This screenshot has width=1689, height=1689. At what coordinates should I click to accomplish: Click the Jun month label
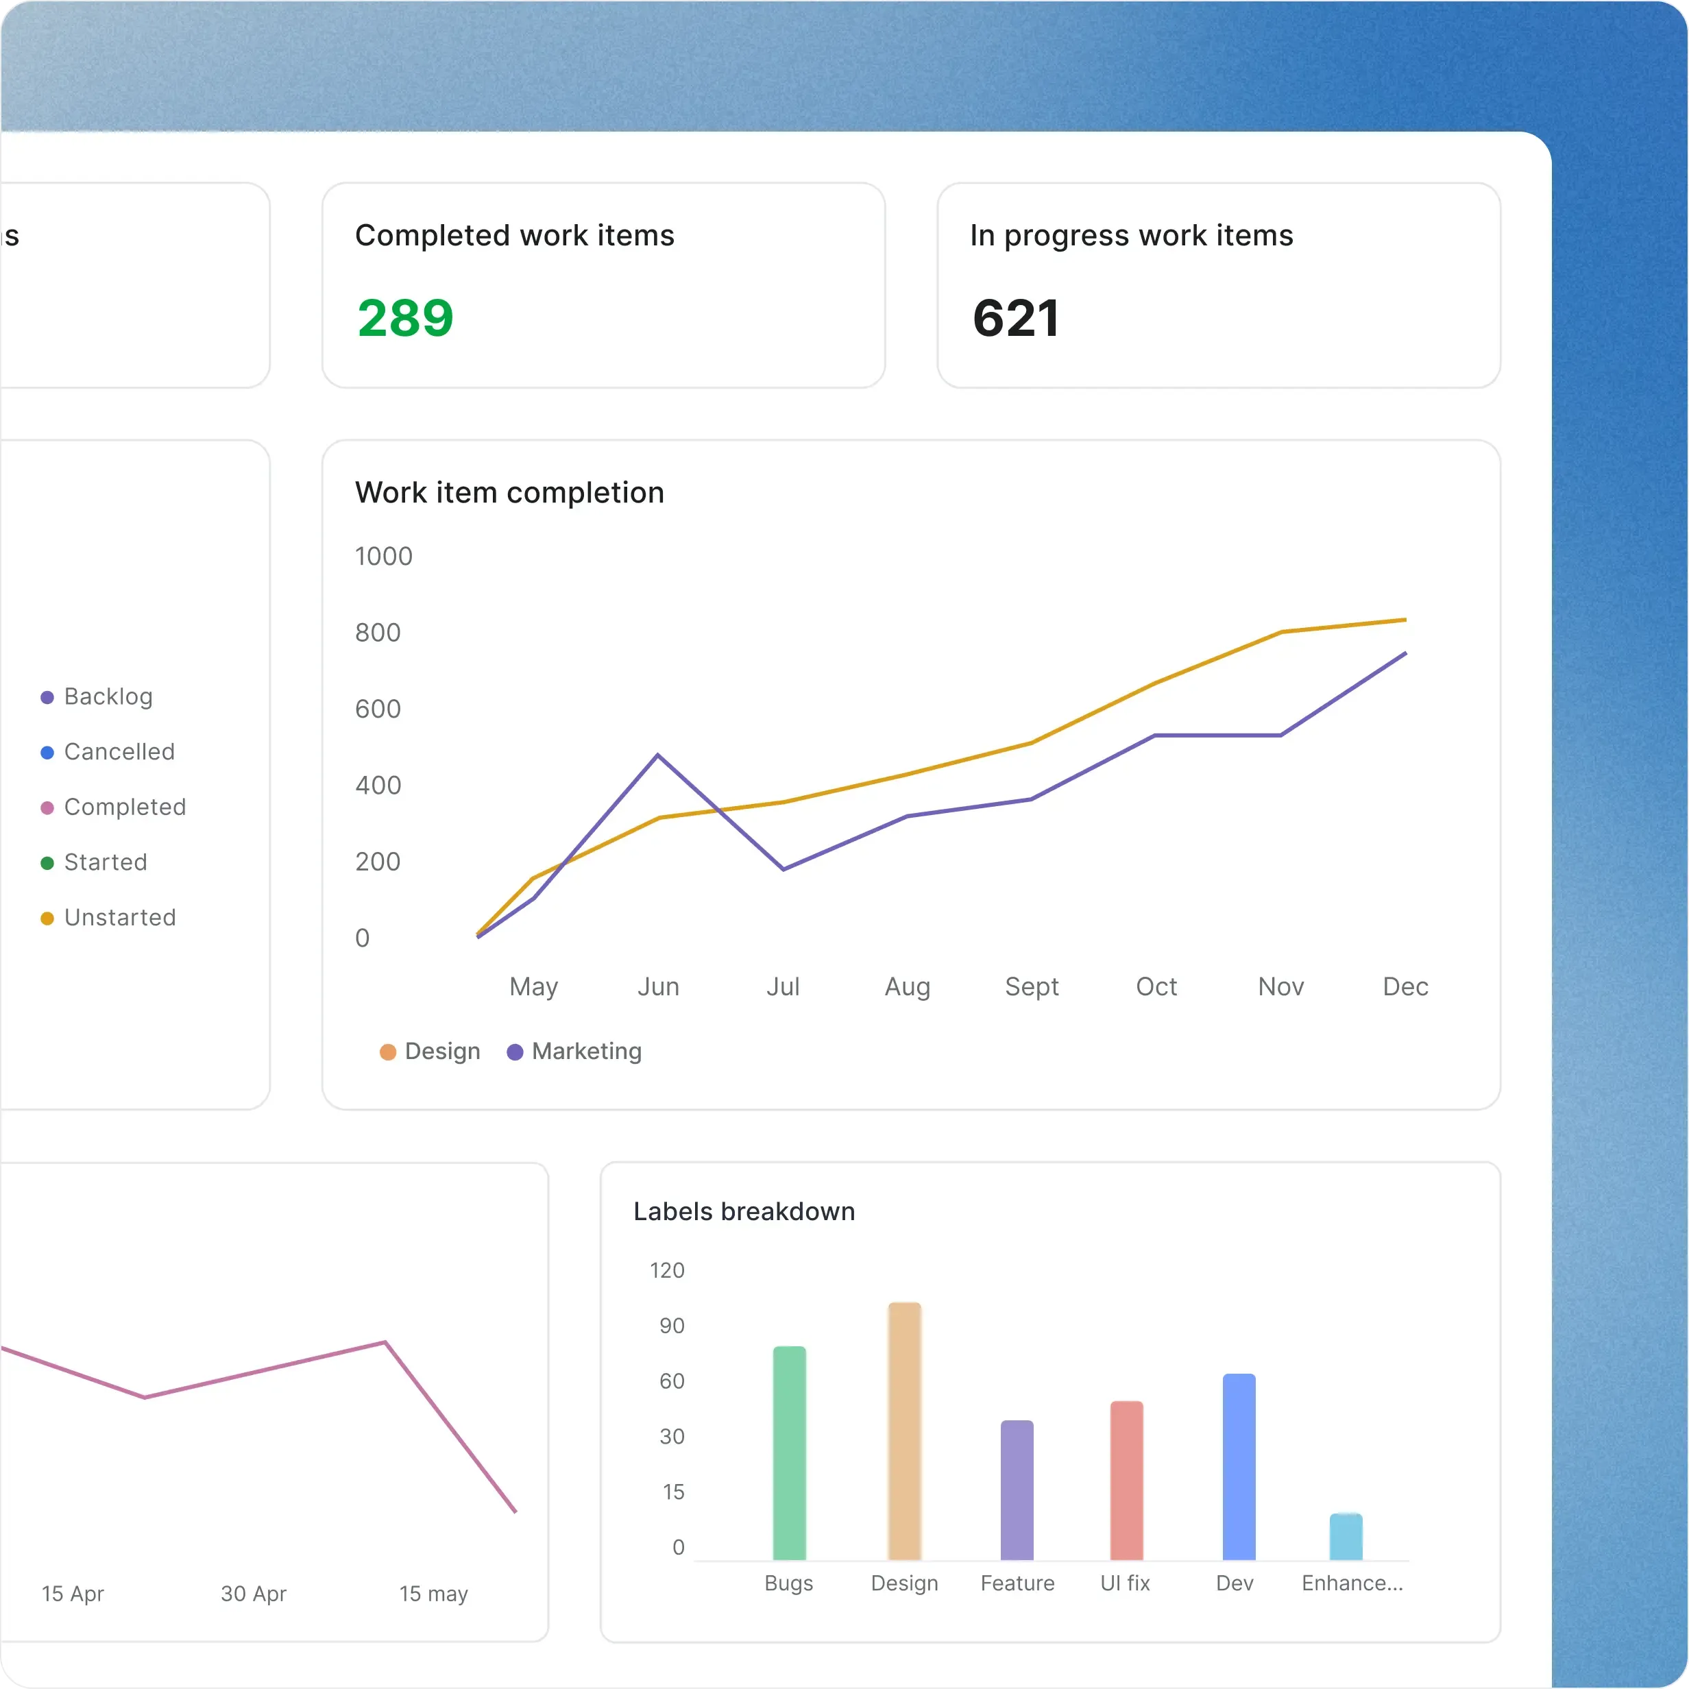pyautogui.click(x=658, y=987)
